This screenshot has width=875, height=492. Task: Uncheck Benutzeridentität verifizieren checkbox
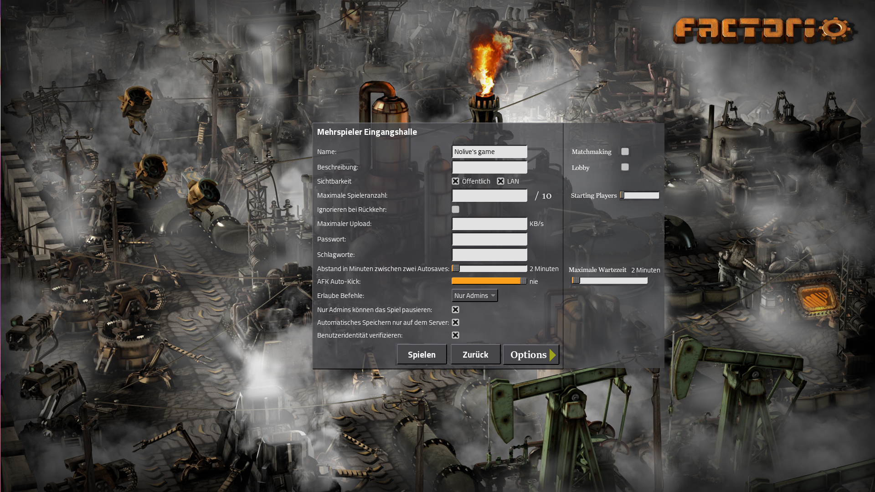pyautogui.click(x=455, y=335)
